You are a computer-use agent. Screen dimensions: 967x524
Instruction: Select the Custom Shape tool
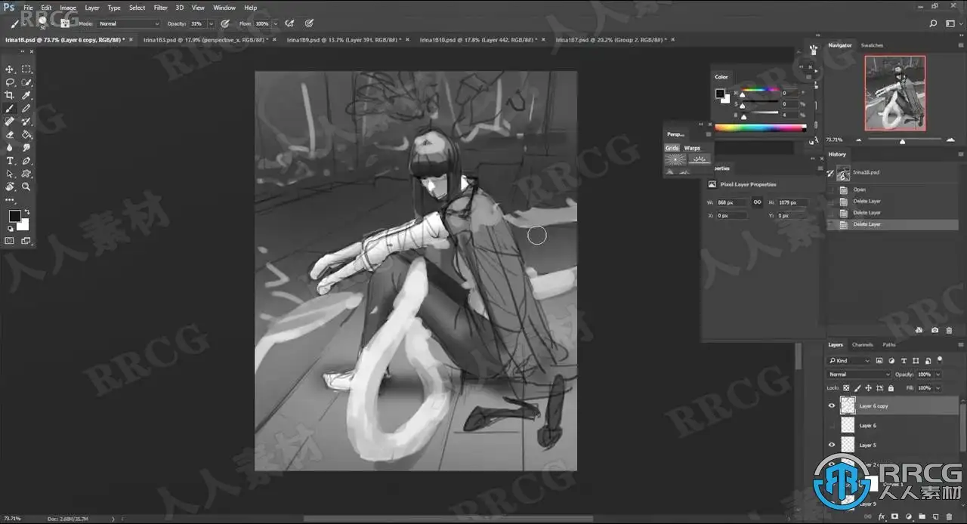pyautogui.click(x=26, y=174)
